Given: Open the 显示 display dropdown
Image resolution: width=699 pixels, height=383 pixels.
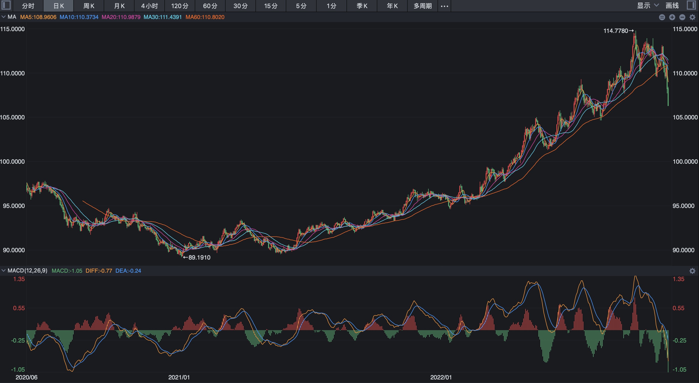Looking at the screenshot, I should [x=647, y=5].
